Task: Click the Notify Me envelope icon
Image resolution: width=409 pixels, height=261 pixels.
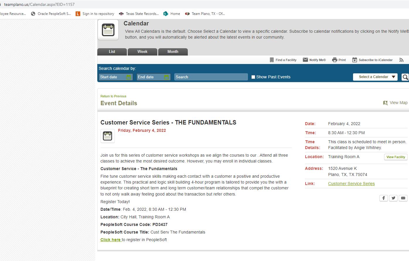Action: (305, 60)
